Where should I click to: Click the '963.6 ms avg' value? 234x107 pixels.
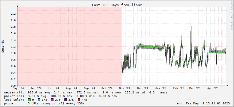pyautogui.click(x=39, y=93)
